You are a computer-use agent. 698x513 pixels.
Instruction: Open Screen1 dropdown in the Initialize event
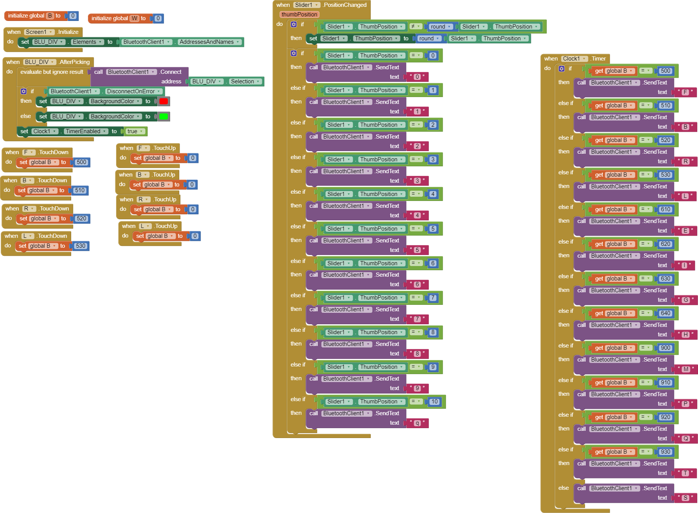click(x=39, y=32)
